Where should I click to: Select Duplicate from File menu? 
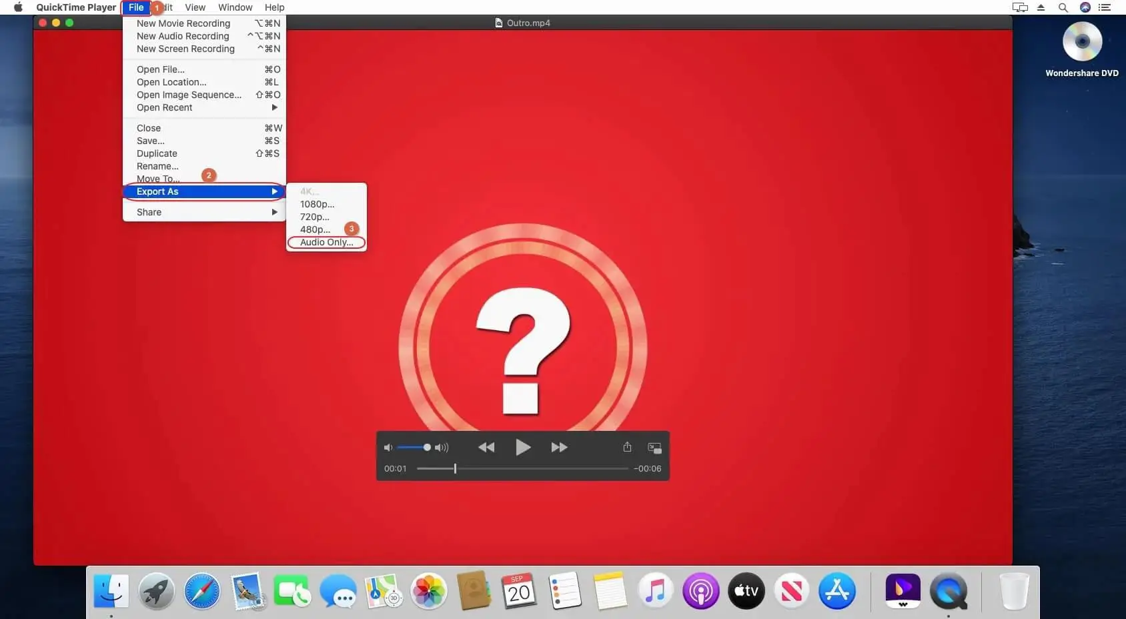click(204, 153)
